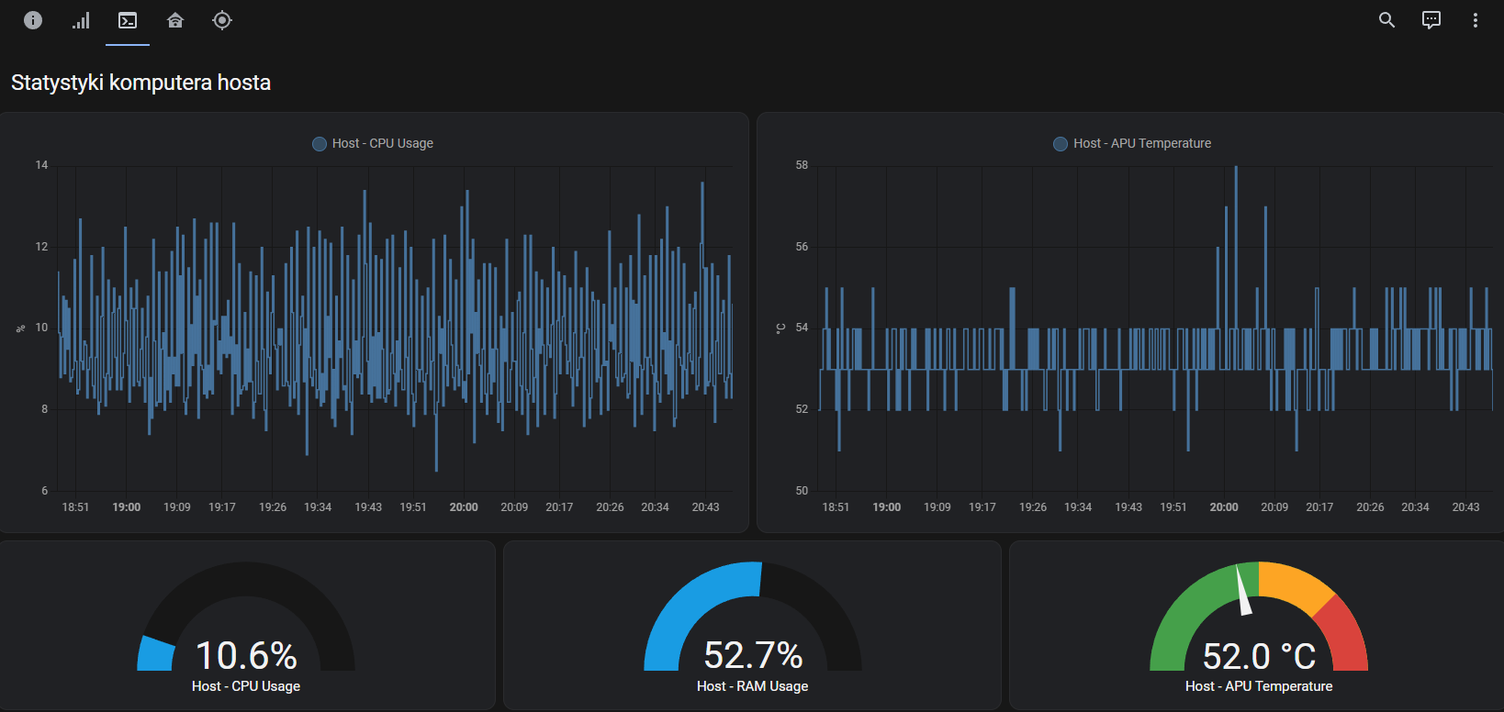The image size is (1504, 712).
Task: Click the 19:00 label on temperature chart
Action: (886, 507)
